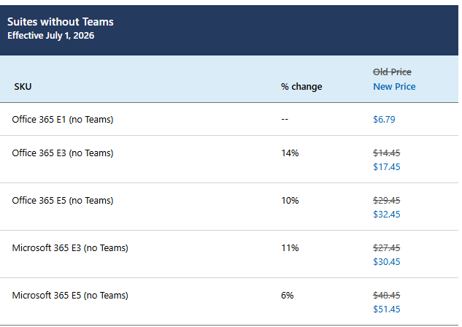Click the '% change' column header
This screenshot has height=327, width=462.
point(301,87)
